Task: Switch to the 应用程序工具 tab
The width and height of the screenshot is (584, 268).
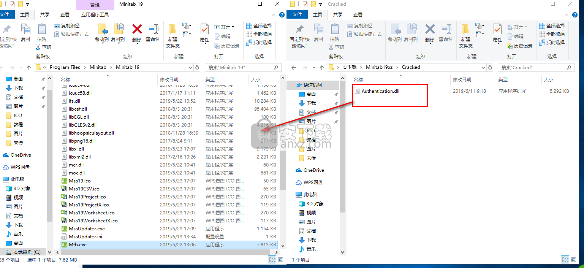Action: coord(95,15)
